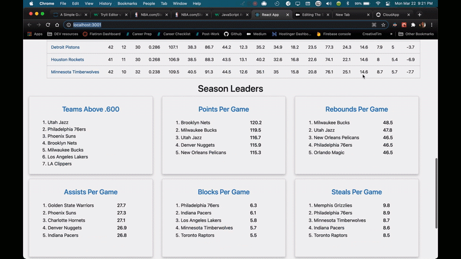Open the Houston Rockets team link
The height and width of the screenshot is (259, 461).
pyautogui.click(x=67, y=60)
